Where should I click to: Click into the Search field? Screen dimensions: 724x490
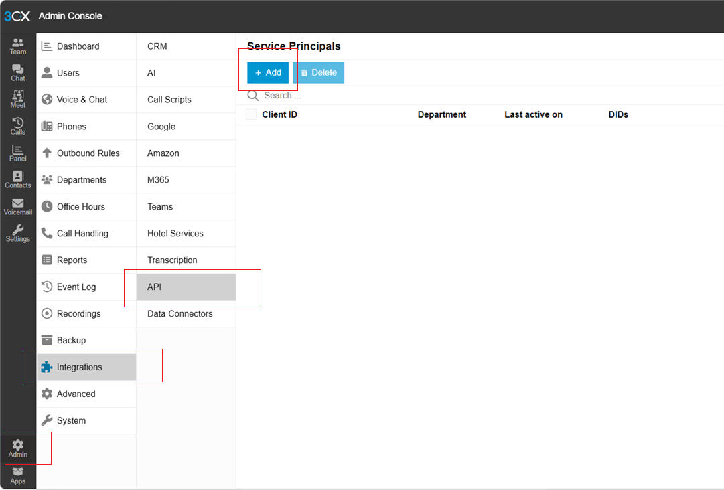pyautogui.click(x=335, y=96)
